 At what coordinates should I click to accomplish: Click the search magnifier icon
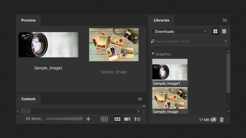[x=153, y=41]
